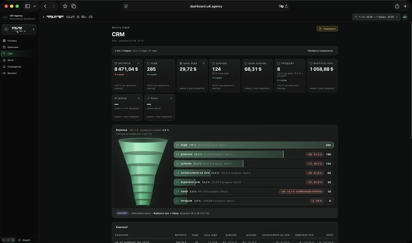Switch to dark theme with moon icon
The image size is (412, 243).
[13, 240]
